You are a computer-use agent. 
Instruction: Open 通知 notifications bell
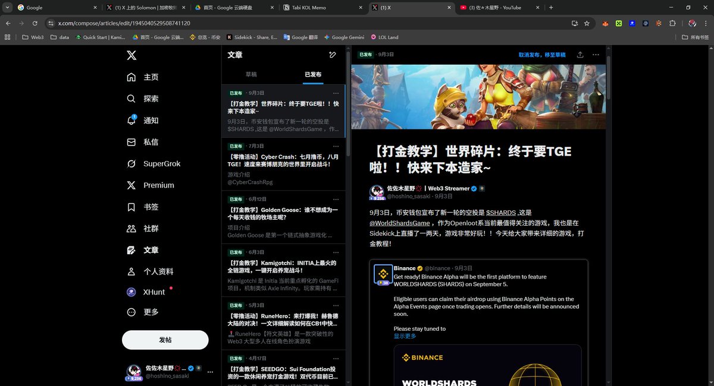[143, 121]
